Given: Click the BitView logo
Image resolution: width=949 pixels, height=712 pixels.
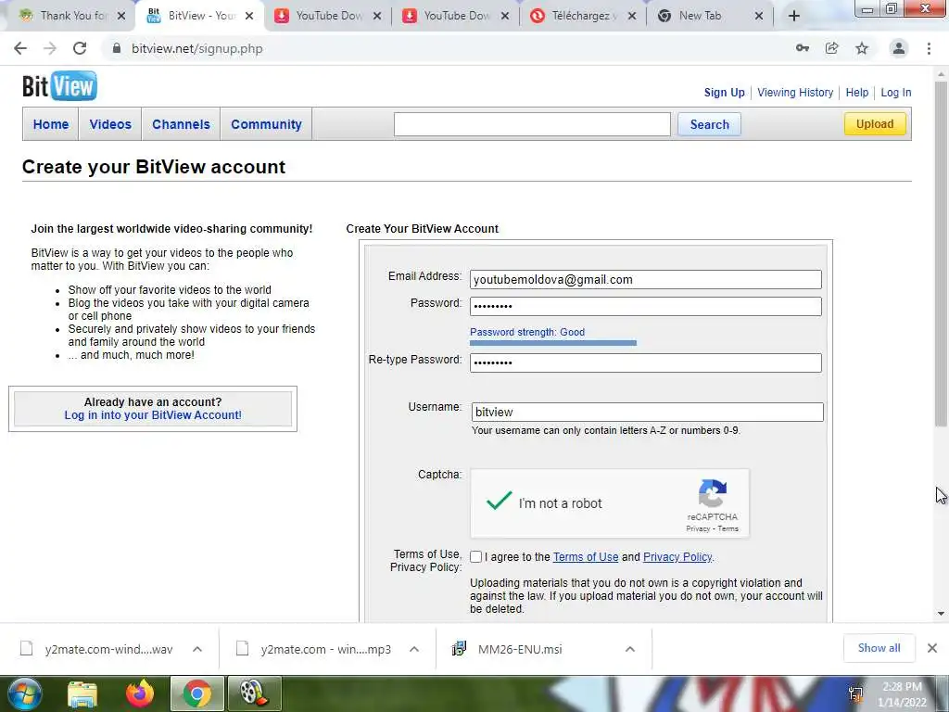Looking at the screenshot, I should pos(59,85).
